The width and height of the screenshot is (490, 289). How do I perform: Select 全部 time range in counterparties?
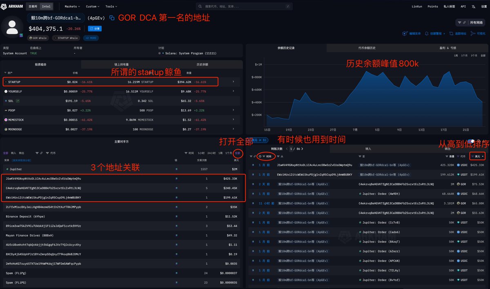[x=237, y=153]
